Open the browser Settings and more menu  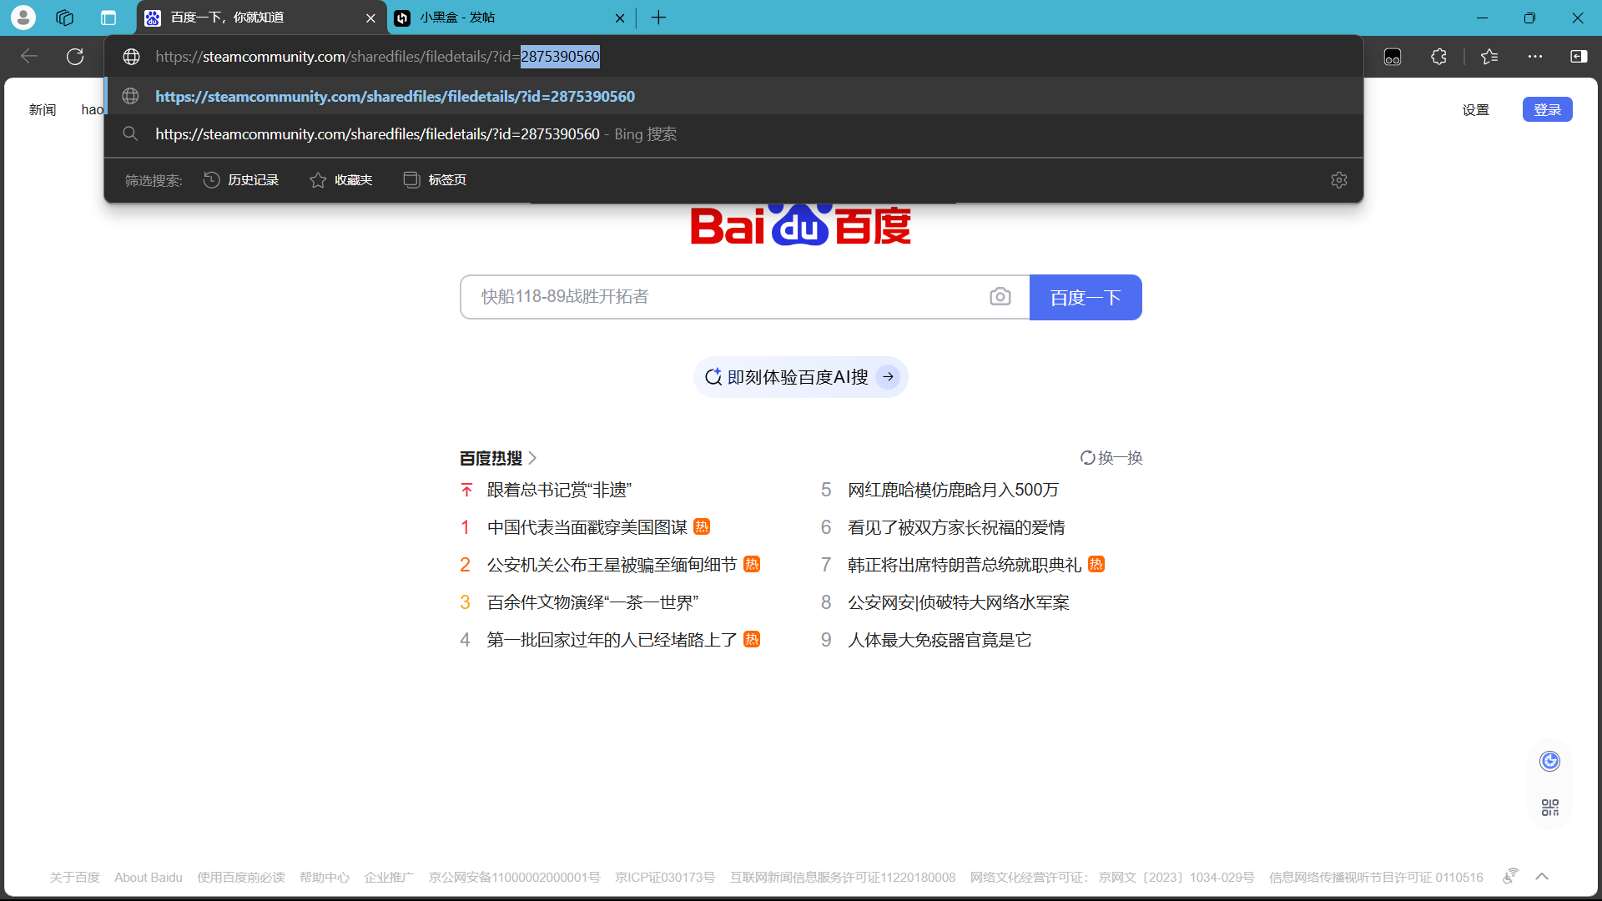[1535, 57]
